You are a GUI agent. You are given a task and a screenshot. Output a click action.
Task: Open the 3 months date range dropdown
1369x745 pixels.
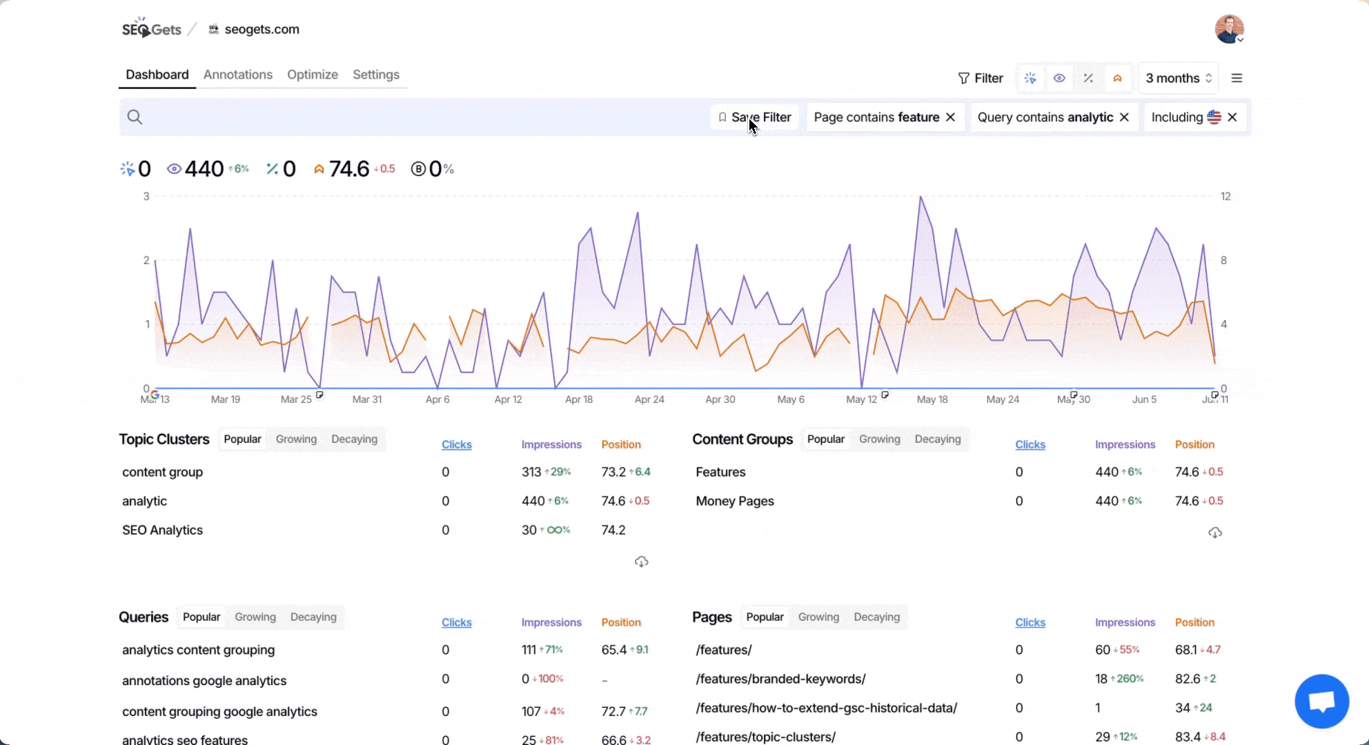[x=1178, y=78]
